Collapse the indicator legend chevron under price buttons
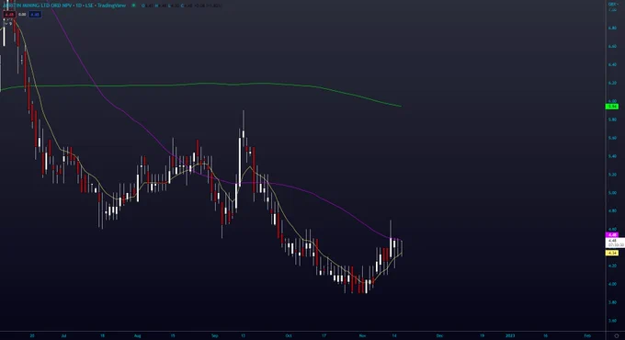The image size is (625, 340). click(6, 24)
